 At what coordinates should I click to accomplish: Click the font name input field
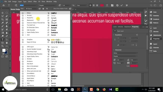tap(28, 5)
